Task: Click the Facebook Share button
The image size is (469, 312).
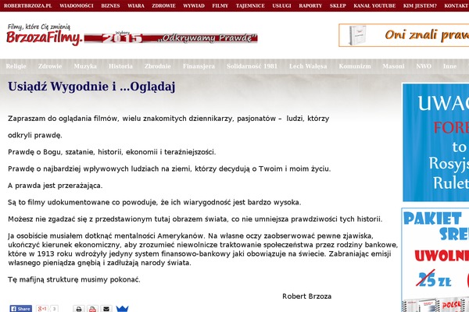Action: tap(20, 309)
